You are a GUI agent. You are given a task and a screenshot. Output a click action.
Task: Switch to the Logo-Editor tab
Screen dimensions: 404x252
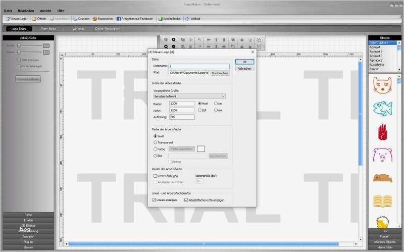[19, 29]
